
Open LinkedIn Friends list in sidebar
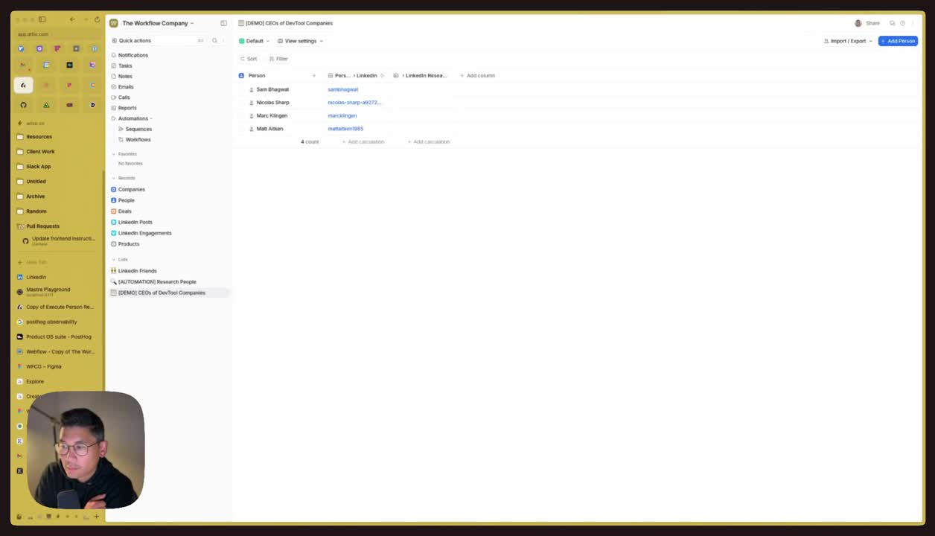coord(137,271)
